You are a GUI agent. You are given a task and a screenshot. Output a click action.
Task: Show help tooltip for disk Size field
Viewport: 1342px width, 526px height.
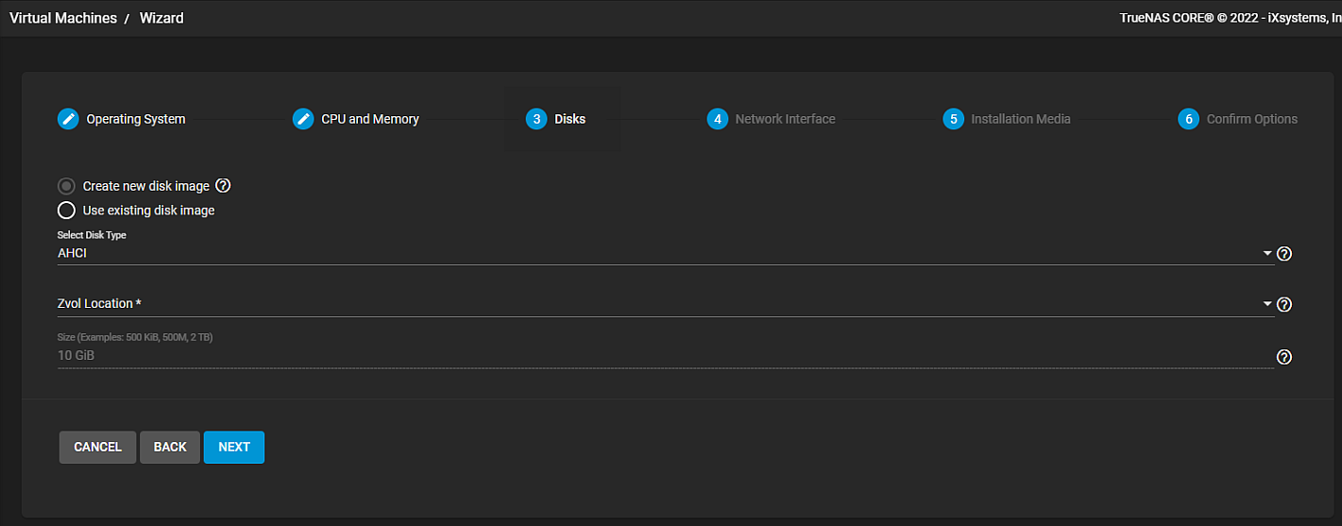1284,357
